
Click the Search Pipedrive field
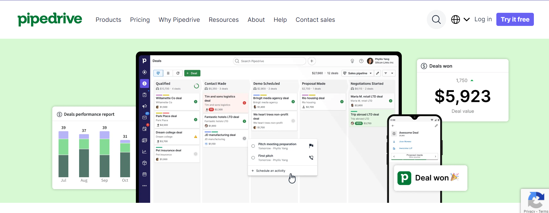pos(269,61)
